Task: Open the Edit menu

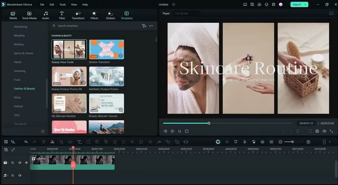Action: [x=52, y=5]
